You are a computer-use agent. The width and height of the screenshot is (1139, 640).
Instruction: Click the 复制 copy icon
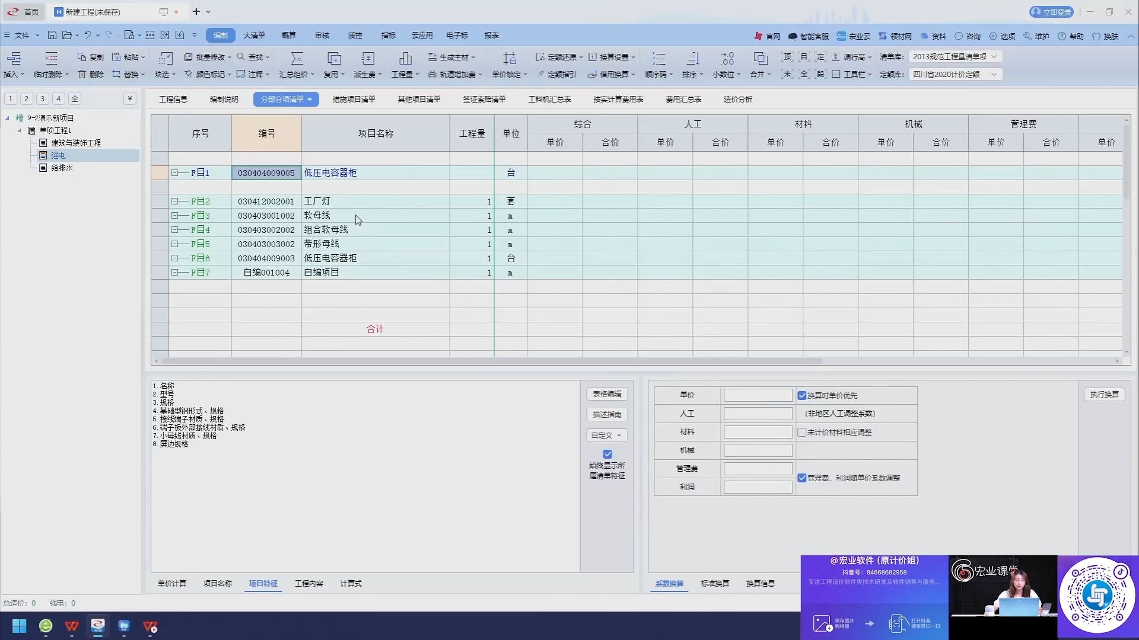[x=90, y=57]
